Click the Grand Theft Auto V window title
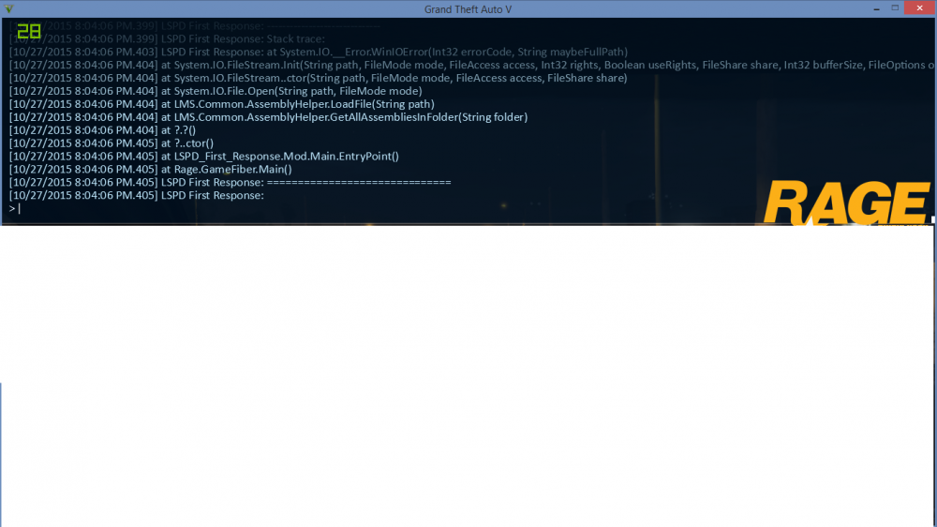Screen dimensions: 937x527 [x=468, y=9]
